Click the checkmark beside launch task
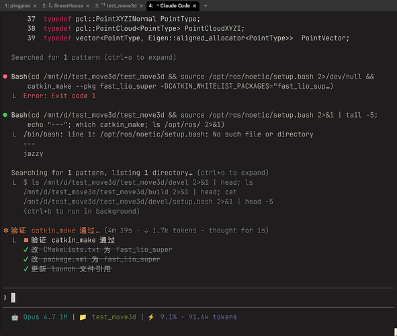This screenshot has height=336, width=397. tap(26, 269)
